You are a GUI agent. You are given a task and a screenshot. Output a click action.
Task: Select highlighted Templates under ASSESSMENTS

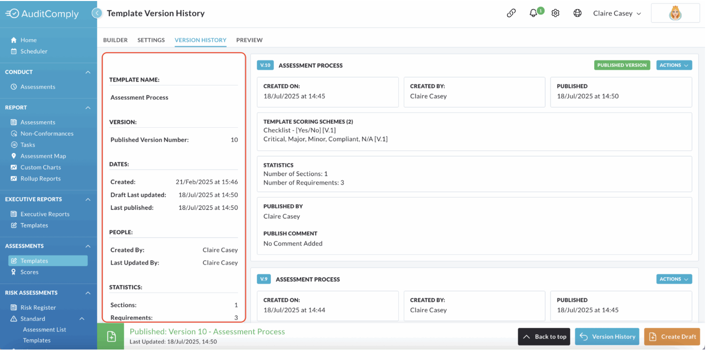[48, 260]
